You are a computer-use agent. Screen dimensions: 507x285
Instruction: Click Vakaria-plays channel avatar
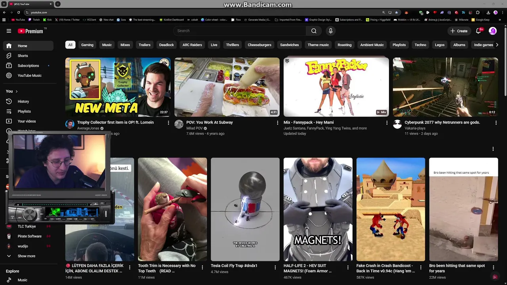pos(397,124)
